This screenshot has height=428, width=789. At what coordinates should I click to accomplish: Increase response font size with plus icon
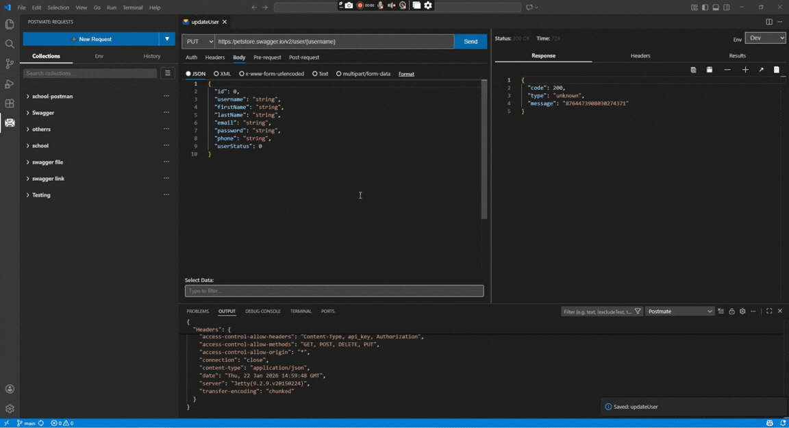[x=745, y=70]
